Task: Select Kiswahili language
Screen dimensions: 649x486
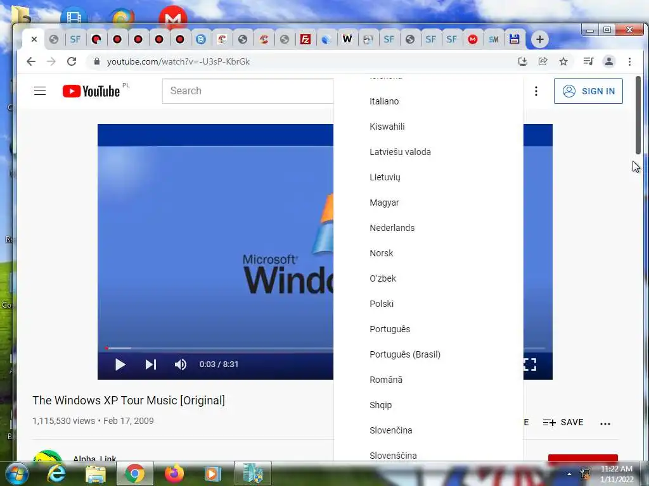Action: (x=387, y=127)
